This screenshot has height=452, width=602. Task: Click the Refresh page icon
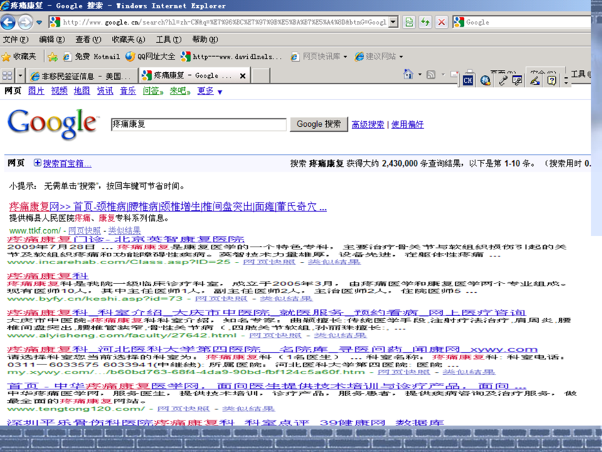[425, 22]
